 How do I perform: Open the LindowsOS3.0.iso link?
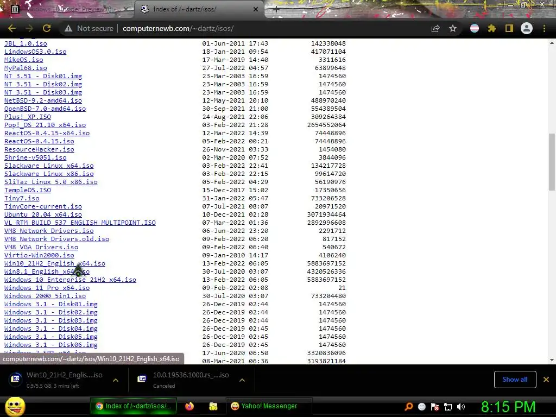coord(35,52)
